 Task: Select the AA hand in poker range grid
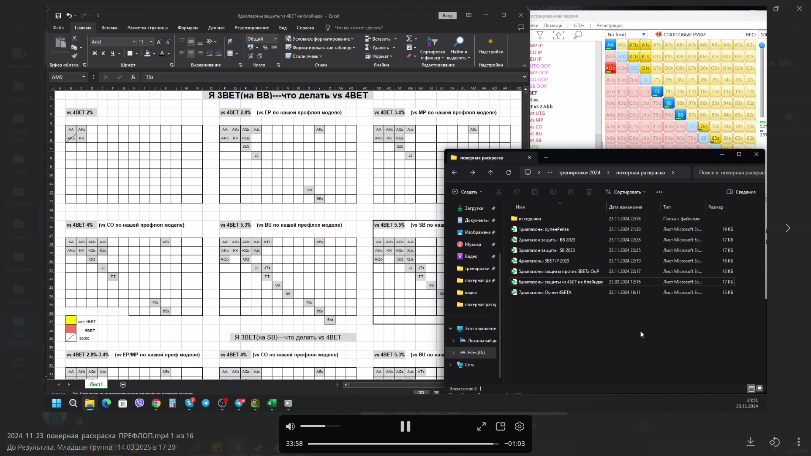tap(610, 45)
